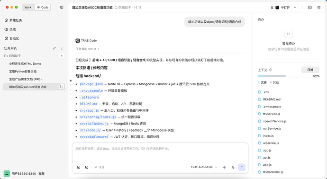Click the 压缩 compress button
Image resolution: width=327 pixels, height=179 pixels.
click(310, 70)
